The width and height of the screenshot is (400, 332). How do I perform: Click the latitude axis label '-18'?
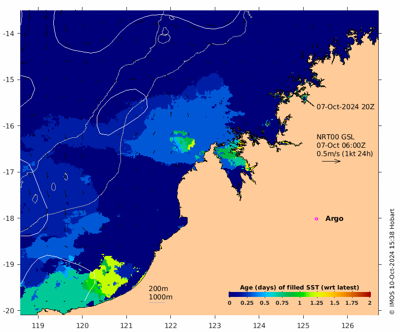8,218
